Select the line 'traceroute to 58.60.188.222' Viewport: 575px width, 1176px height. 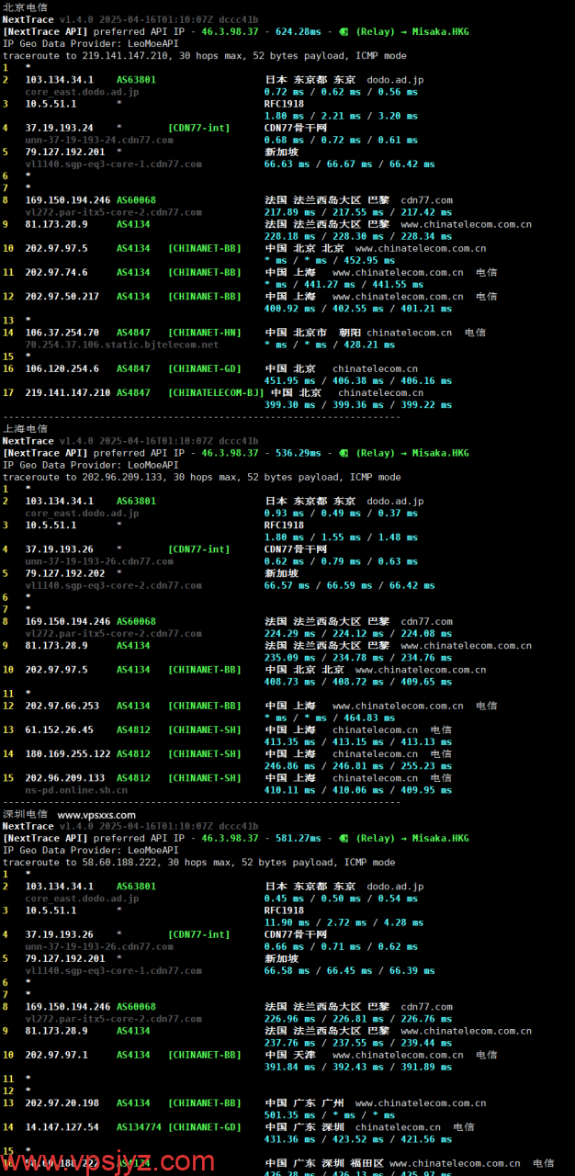[198, 862]
